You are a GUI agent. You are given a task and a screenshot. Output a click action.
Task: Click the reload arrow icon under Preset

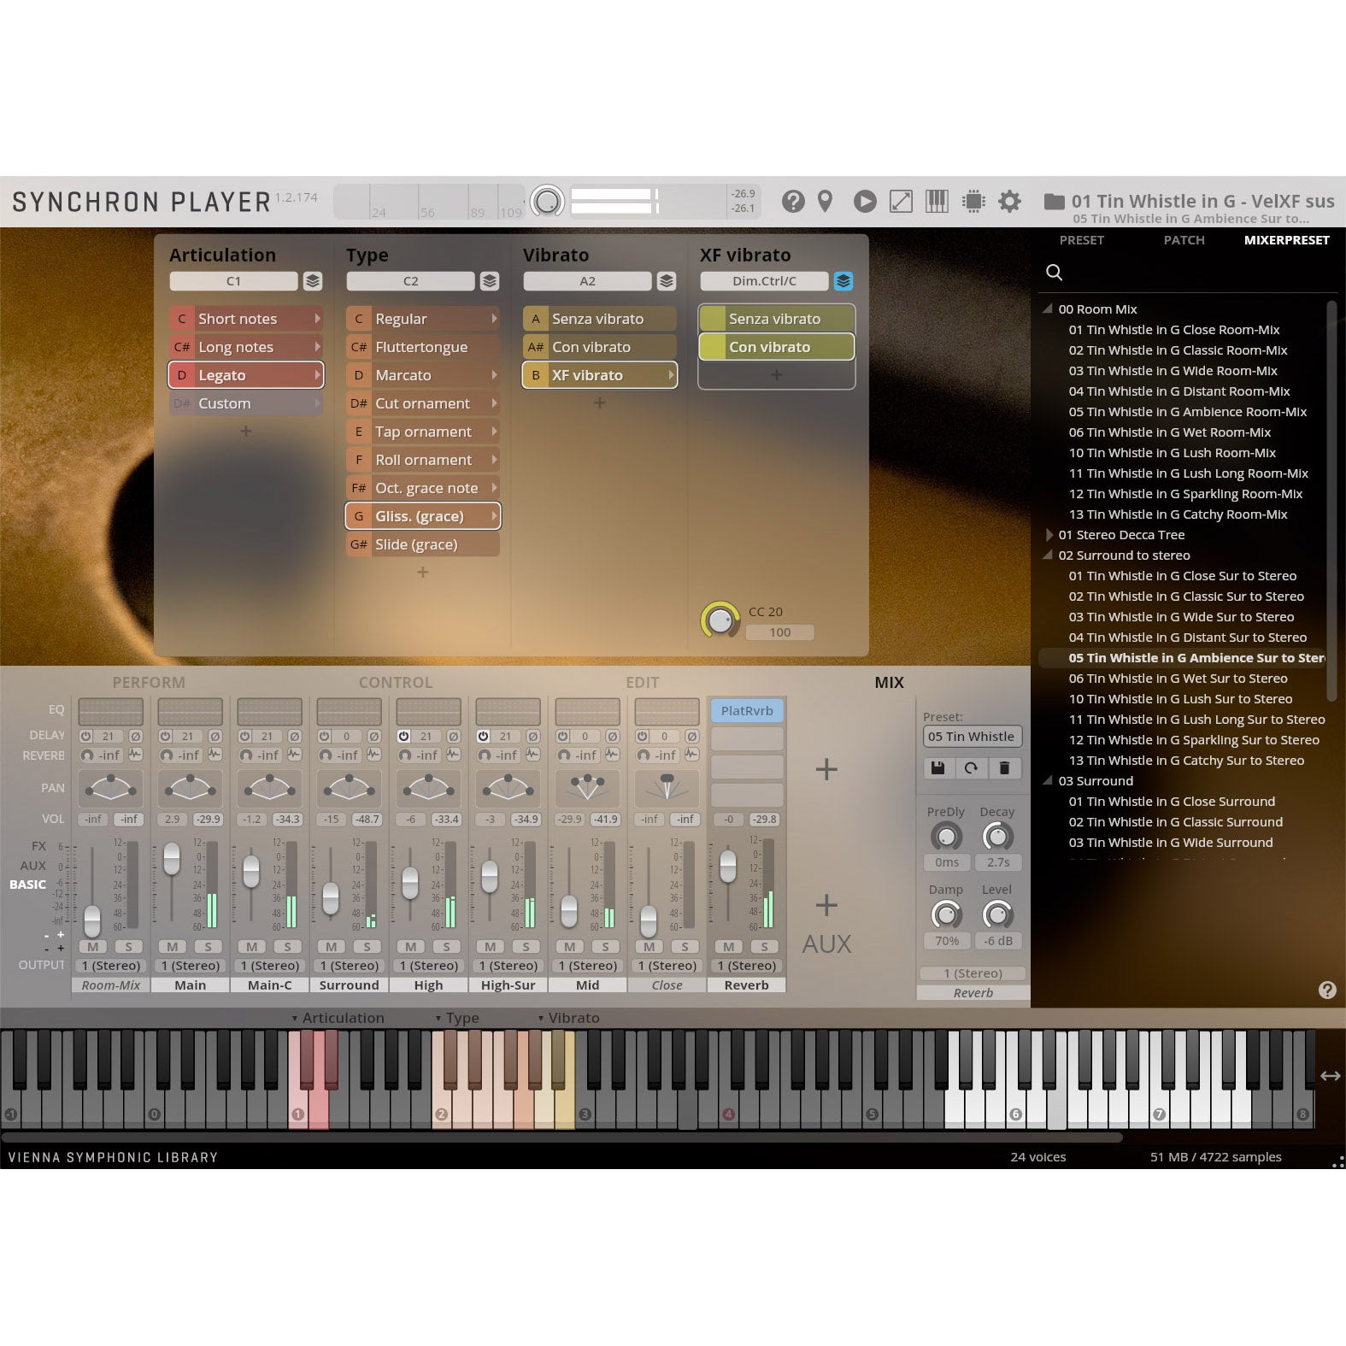971,767
